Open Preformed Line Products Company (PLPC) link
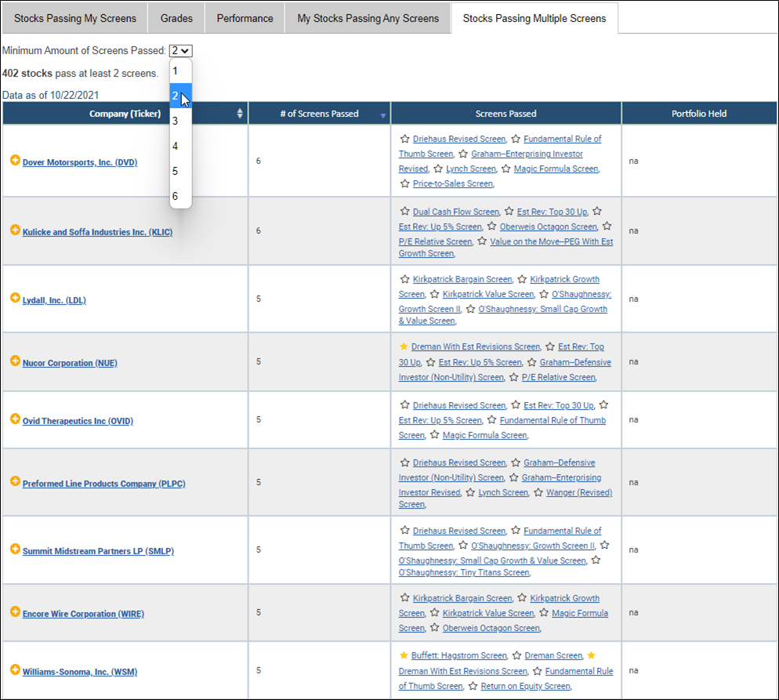 103,484
